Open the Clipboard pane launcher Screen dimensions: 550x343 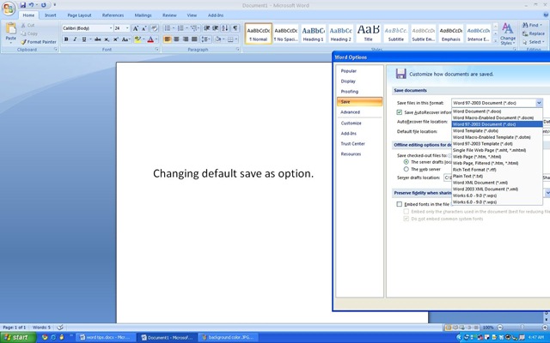(x=55, y=50)
